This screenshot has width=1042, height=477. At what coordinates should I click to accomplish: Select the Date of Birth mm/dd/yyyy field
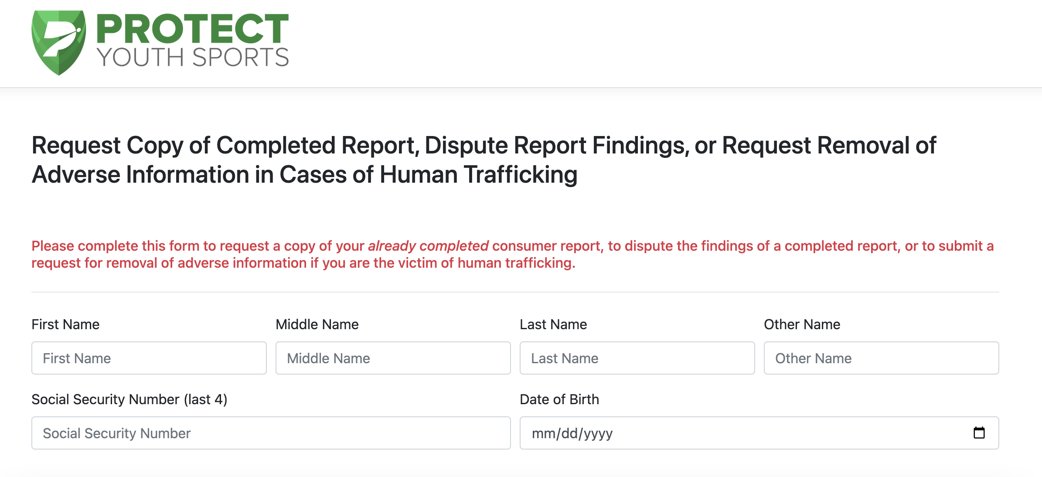pyautogui.click(x=759, y=433)
